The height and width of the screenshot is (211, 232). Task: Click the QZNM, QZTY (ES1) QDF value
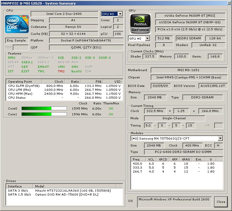86,48
